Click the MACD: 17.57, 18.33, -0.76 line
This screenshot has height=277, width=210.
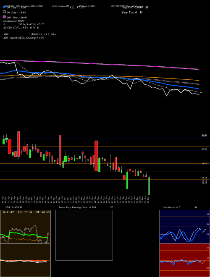coord(21,28)
